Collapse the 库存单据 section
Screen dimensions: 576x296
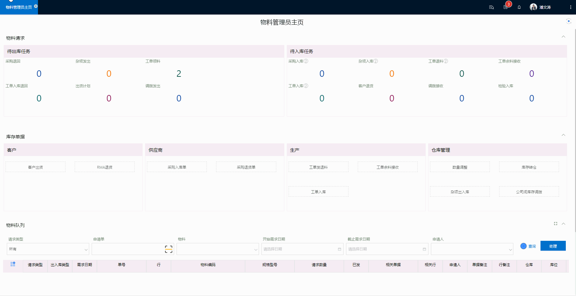(x=563, y=135)
